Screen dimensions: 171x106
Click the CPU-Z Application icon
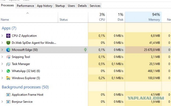8,36
